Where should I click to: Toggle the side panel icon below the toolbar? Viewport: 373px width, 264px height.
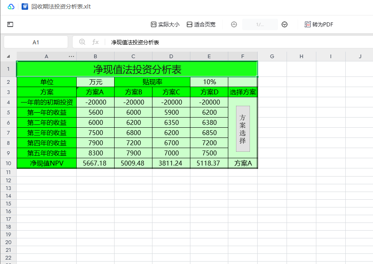tap(10, 24)
